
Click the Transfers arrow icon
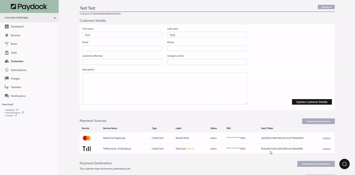(7, 87)
